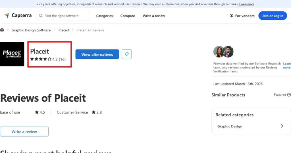
Task: Follow the Learn more link in top banner
Action: click(247, 4)
